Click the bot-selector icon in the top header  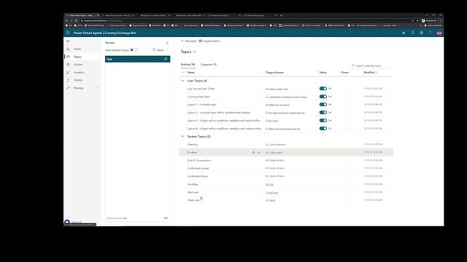(x=404, y=33)
